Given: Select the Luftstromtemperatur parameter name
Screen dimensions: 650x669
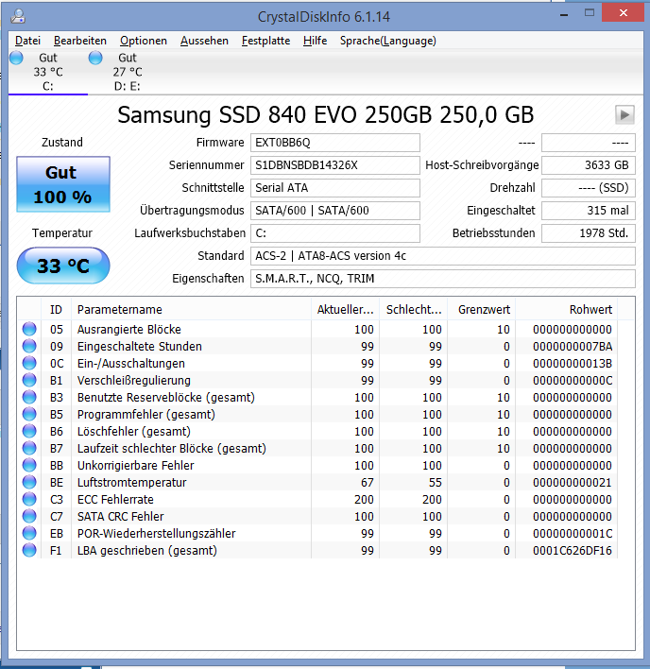Looking at the screenshot, I should pos(131,483).
